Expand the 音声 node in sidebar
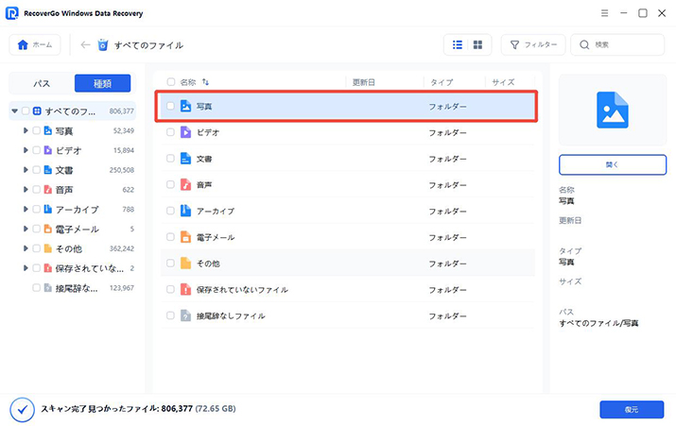 [26, 190]
